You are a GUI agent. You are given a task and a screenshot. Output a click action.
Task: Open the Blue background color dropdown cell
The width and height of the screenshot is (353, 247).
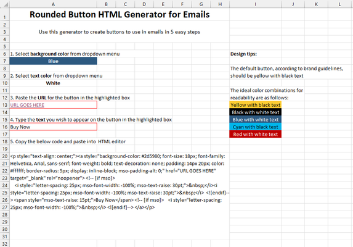[53, 61]
